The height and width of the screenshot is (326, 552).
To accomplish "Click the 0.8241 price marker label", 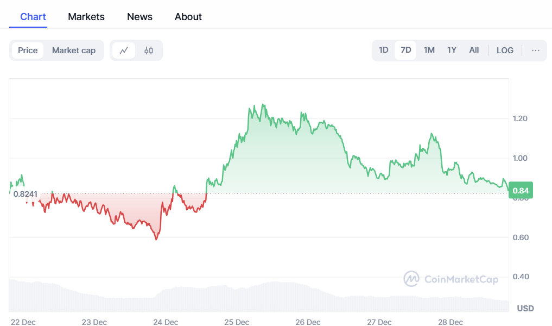I will pyautogui.click(x=26, y=194).
